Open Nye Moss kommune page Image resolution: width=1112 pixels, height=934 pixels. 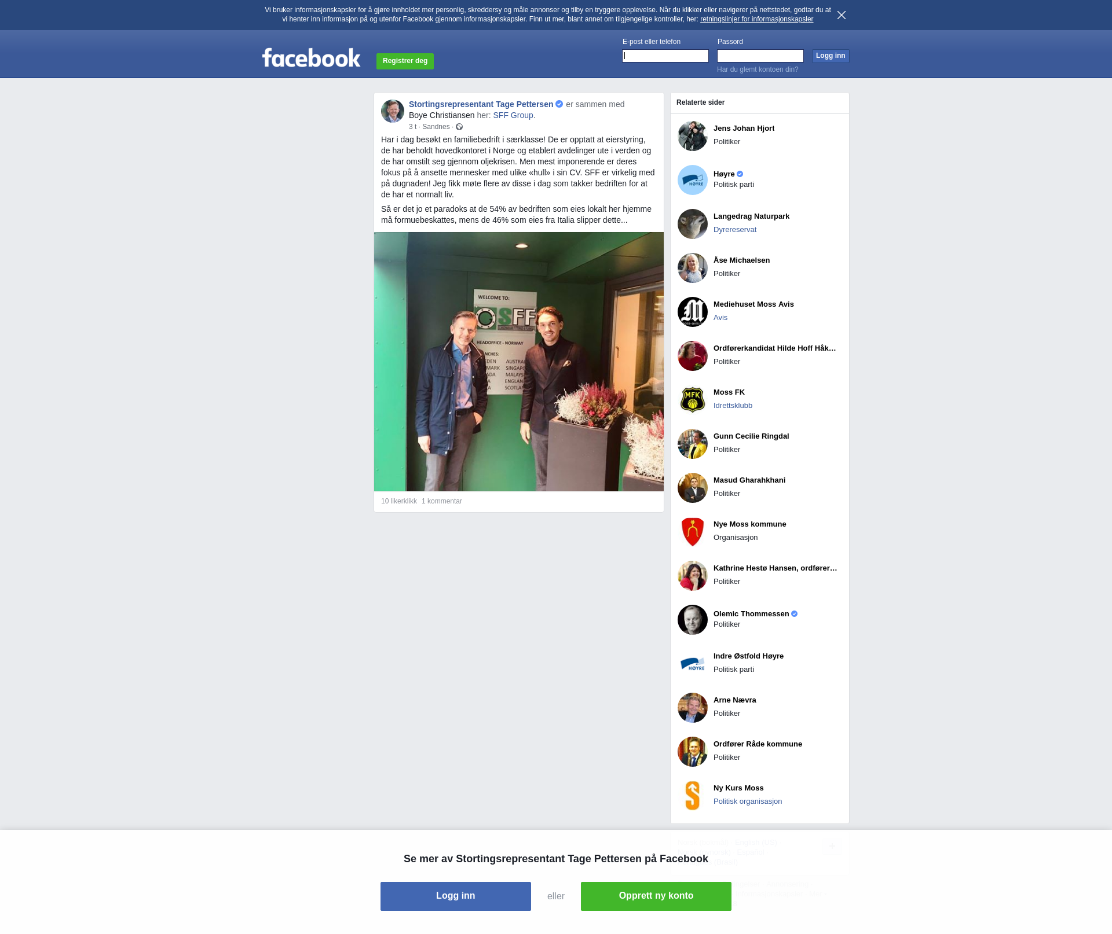[x=749, y=524]
